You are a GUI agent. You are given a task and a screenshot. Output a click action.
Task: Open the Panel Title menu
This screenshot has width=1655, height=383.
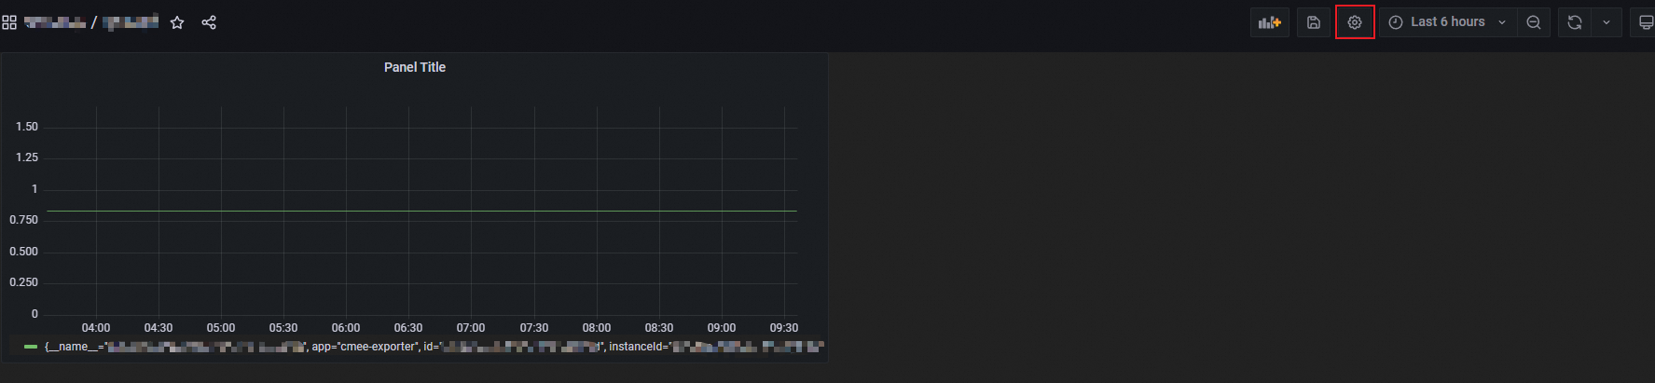coord(415,67)
